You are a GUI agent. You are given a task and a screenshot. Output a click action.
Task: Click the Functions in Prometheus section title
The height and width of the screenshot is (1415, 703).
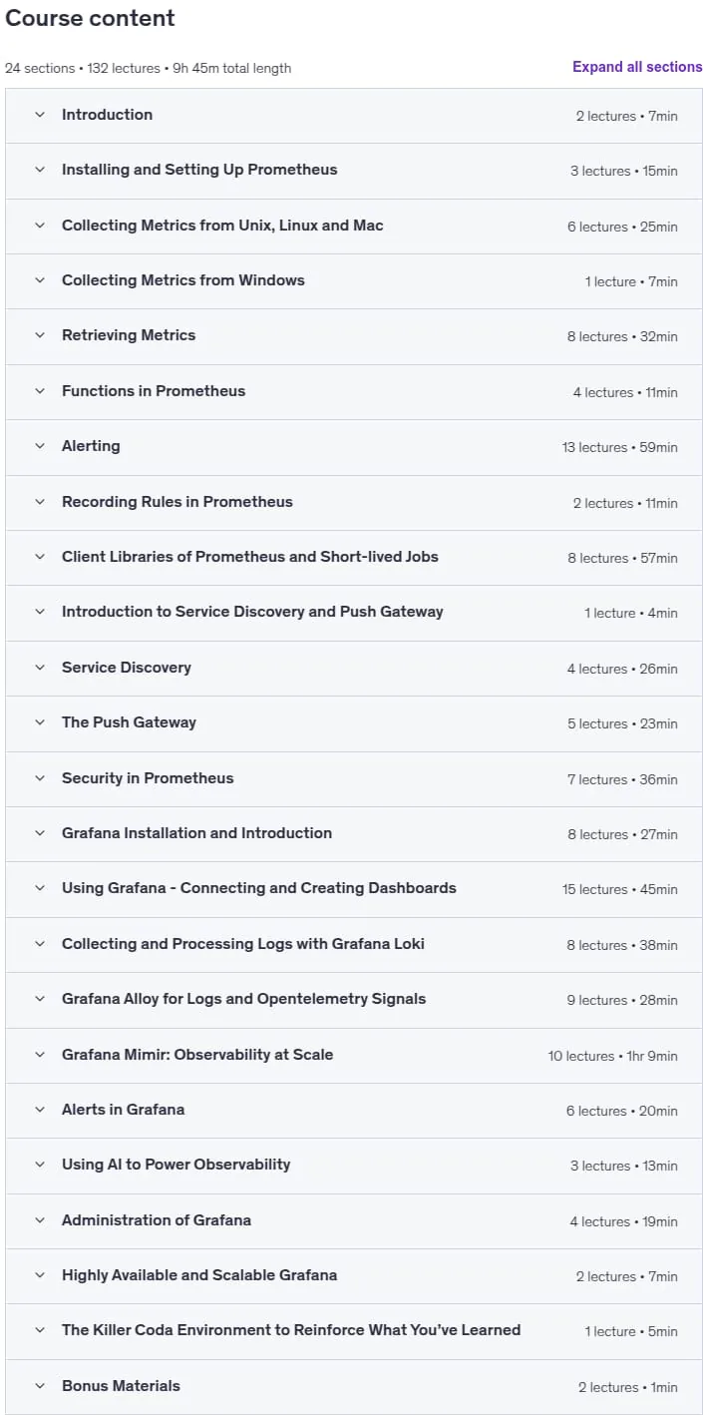point(154,391)
